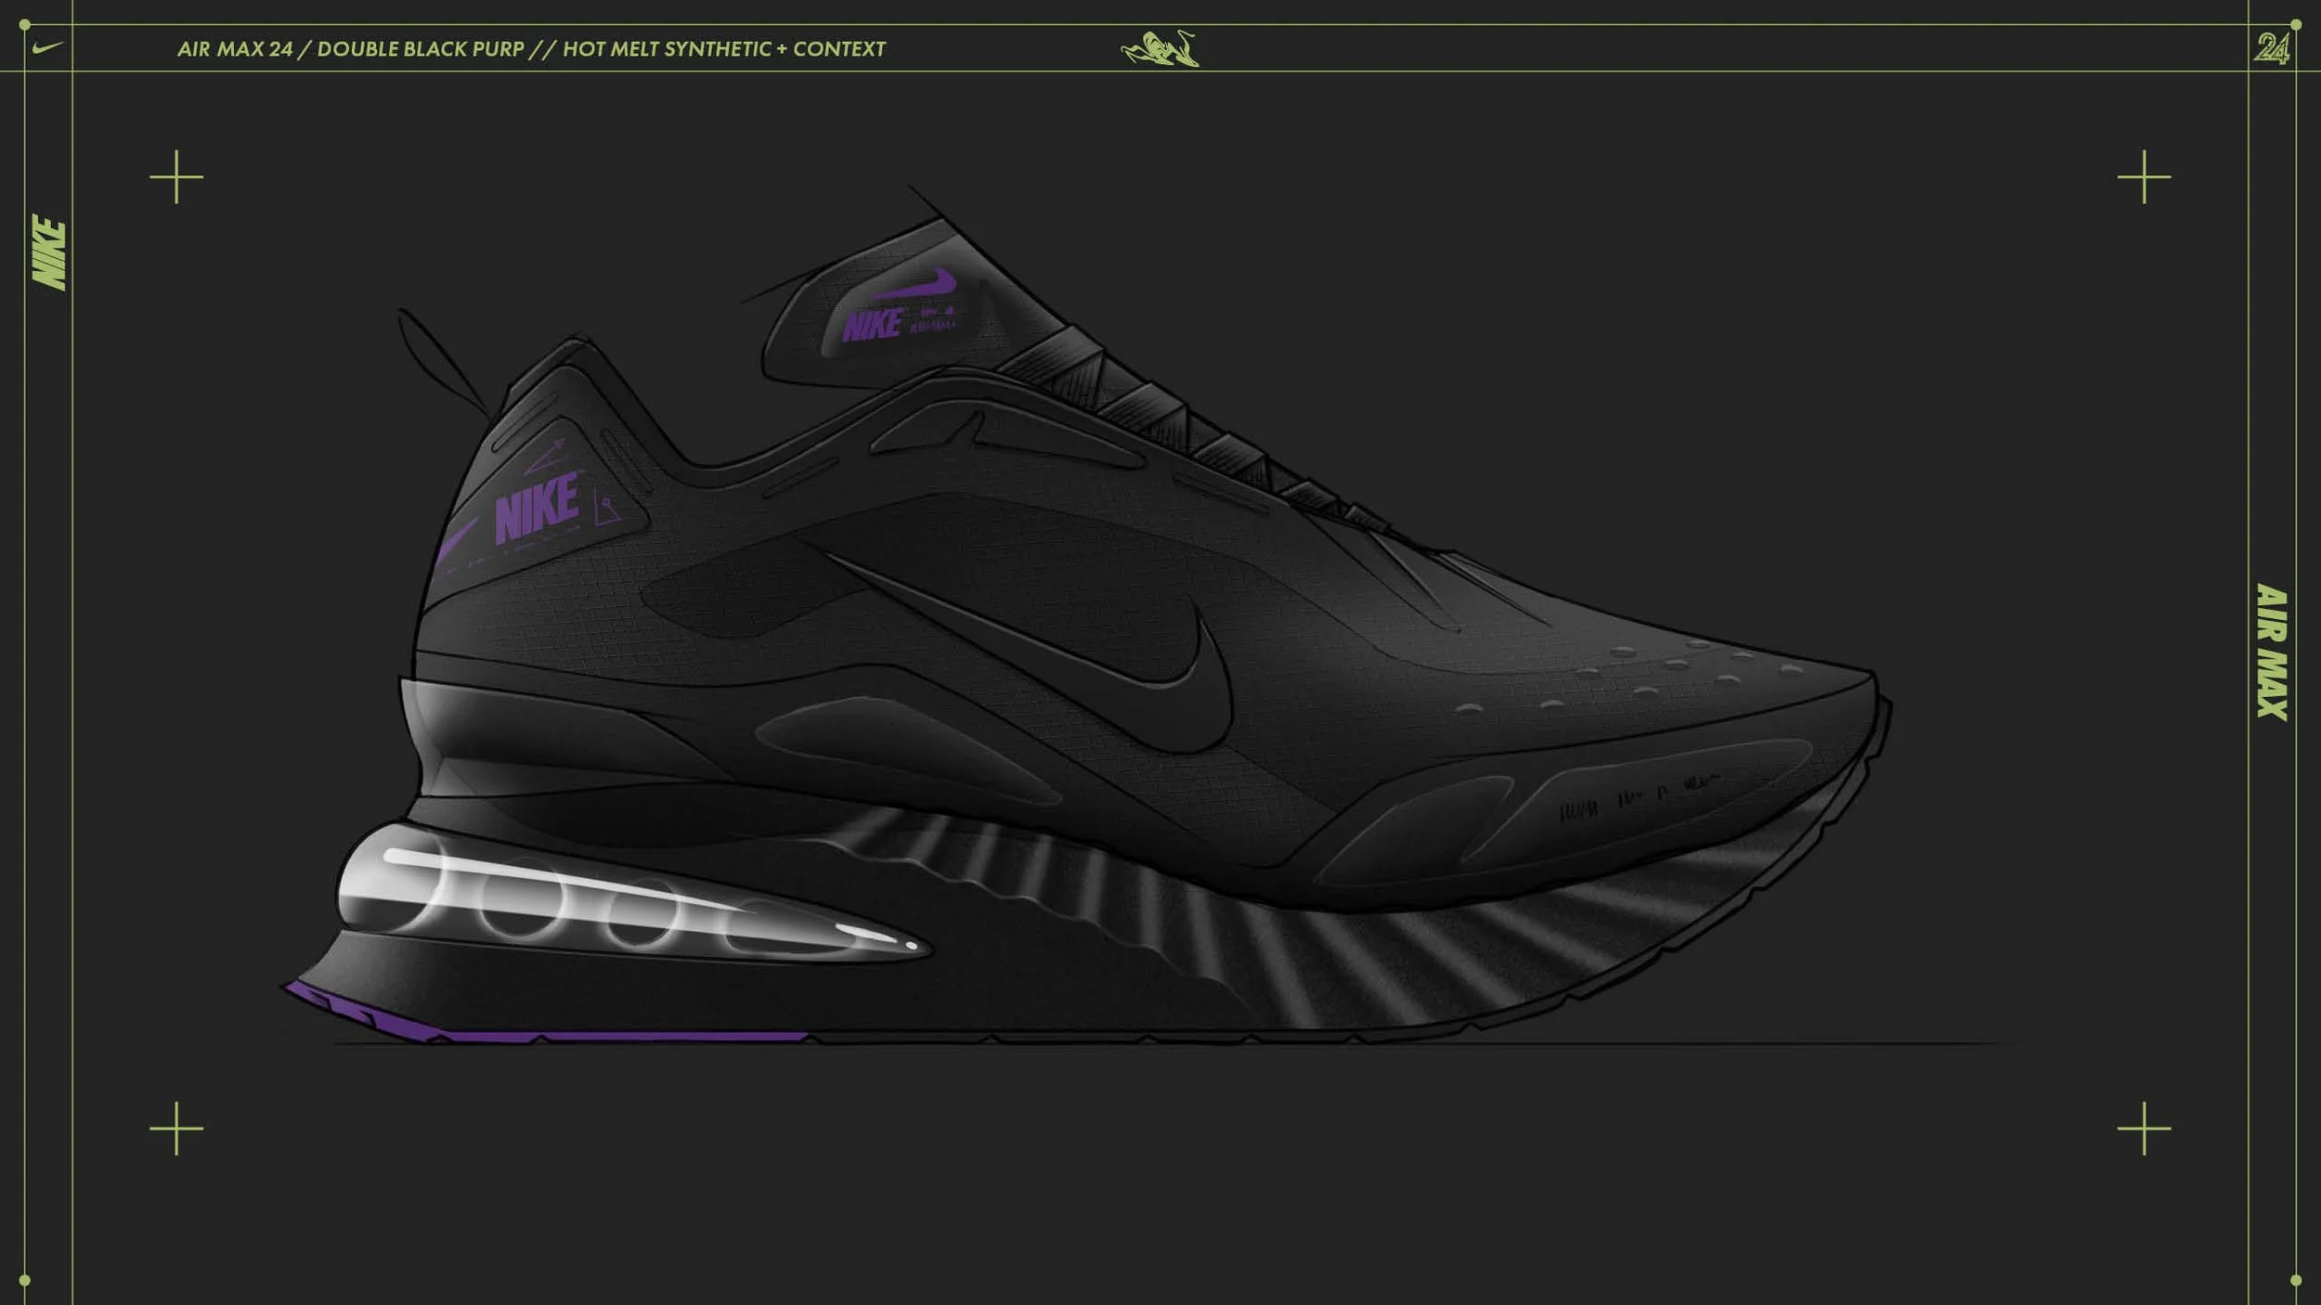The image size is (2321, 1305).
Task: Click the header text 'HOT MELT SYNTHETIC + CONTEXT'
Action: 724,49
